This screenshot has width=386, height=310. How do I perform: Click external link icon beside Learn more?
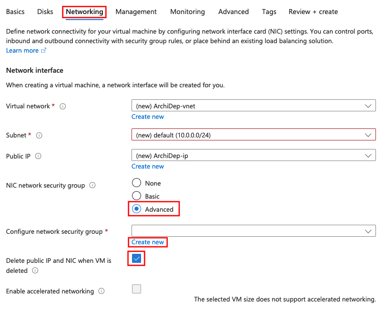point(44,51)
